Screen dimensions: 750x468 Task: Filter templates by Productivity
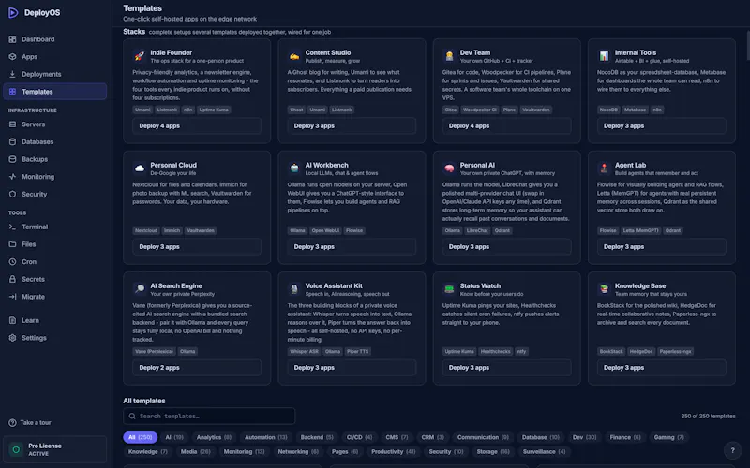coord(394,452)
